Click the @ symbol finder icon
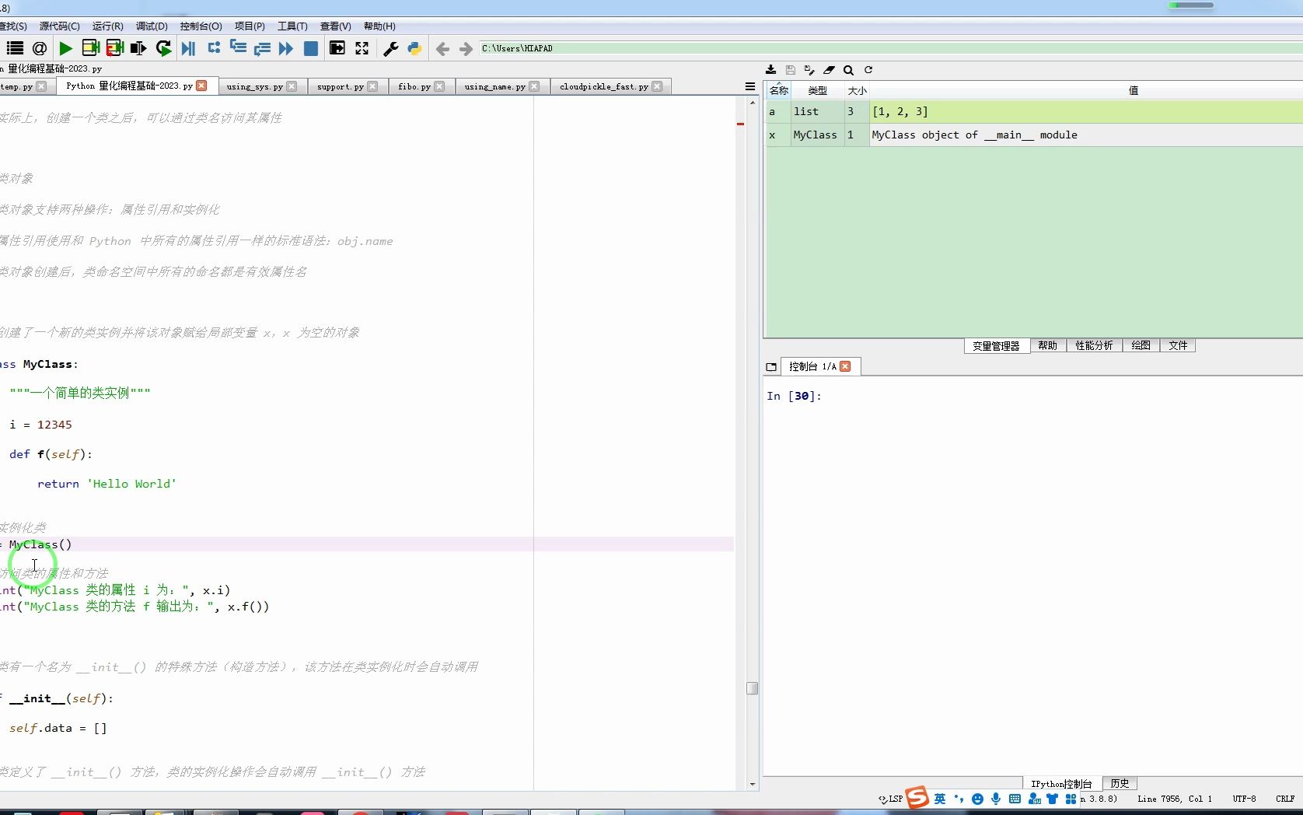The image size is (1303, 815). tap(40, 48)
